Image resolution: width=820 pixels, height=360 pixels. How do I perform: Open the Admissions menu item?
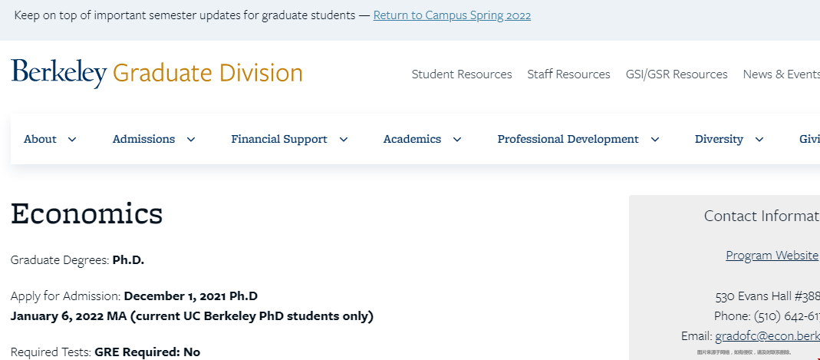point(143,139)
